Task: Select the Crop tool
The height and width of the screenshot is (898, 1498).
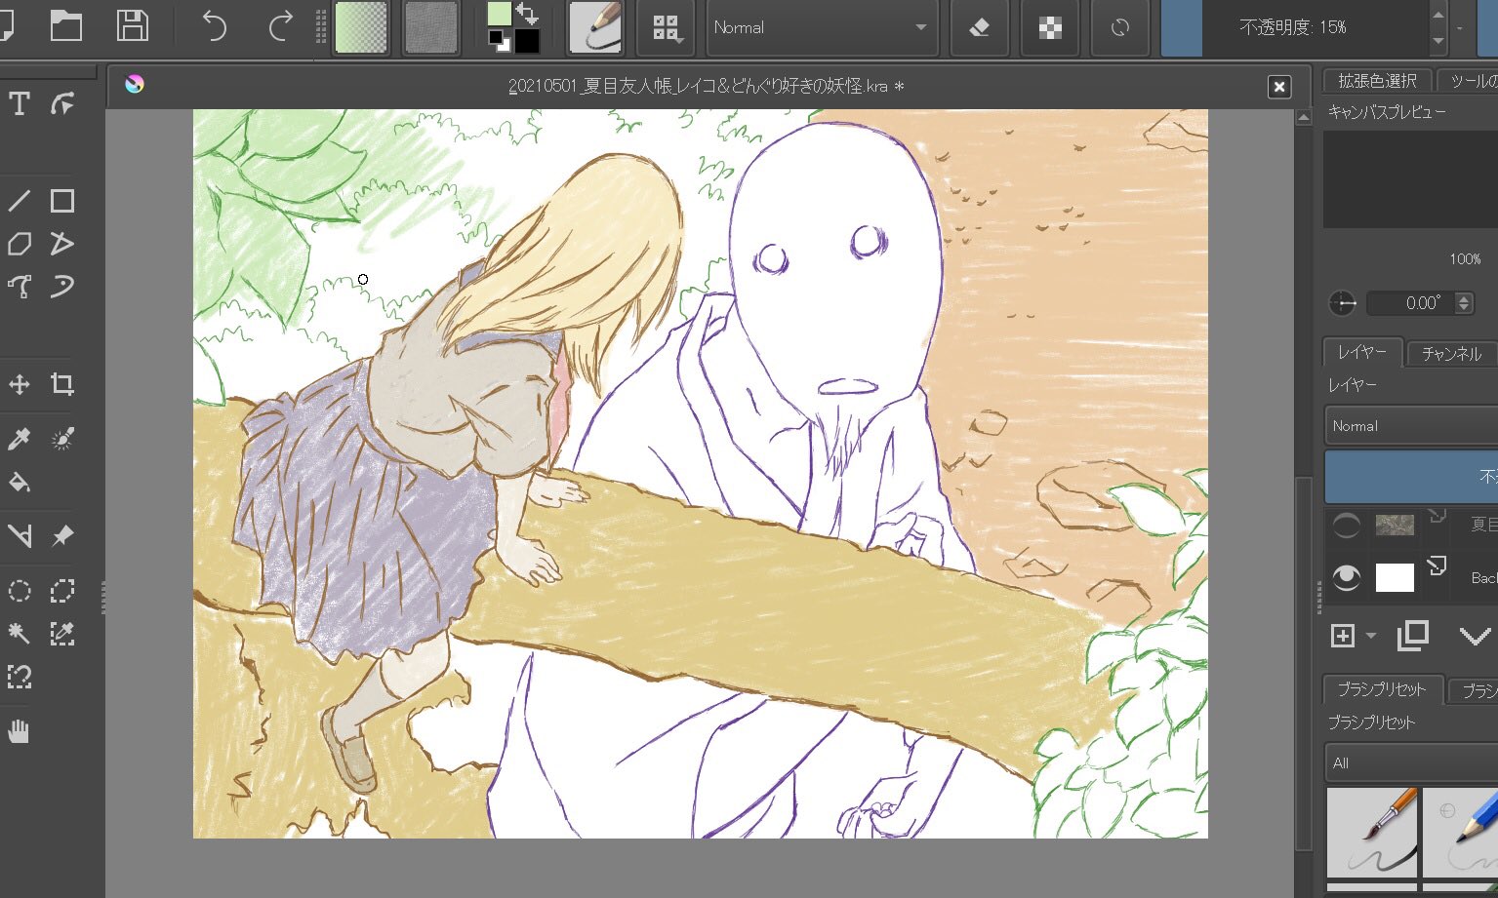Action: tap(61, 383)
